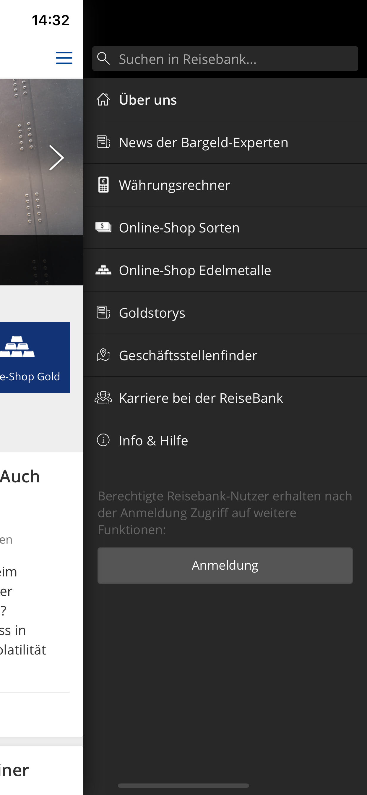Viewport: 367px width, 795px height.
Task: Tap the newspaper icon for News der Bargeld-Experten
Action: pos(103,142)
